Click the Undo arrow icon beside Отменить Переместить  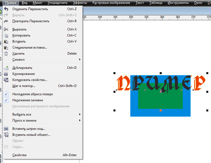click(6, 9)
